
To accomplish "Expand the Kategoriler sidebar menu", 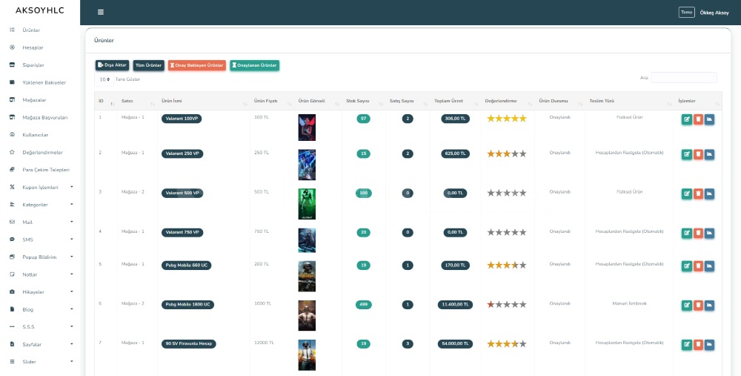I will [x=40, y=205].
